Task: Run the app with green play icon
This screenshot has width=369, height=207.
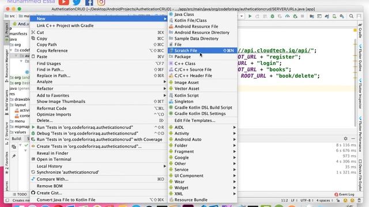Action: pyautogui.click(x=250, y=16)
